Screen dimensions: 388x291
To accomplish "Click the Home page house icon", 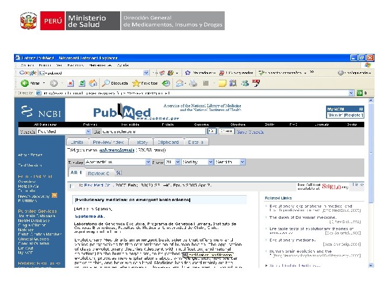I will pos(93,84).
